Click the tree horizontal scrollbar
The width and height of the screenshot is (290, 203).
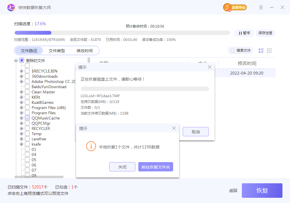(39, 177)
